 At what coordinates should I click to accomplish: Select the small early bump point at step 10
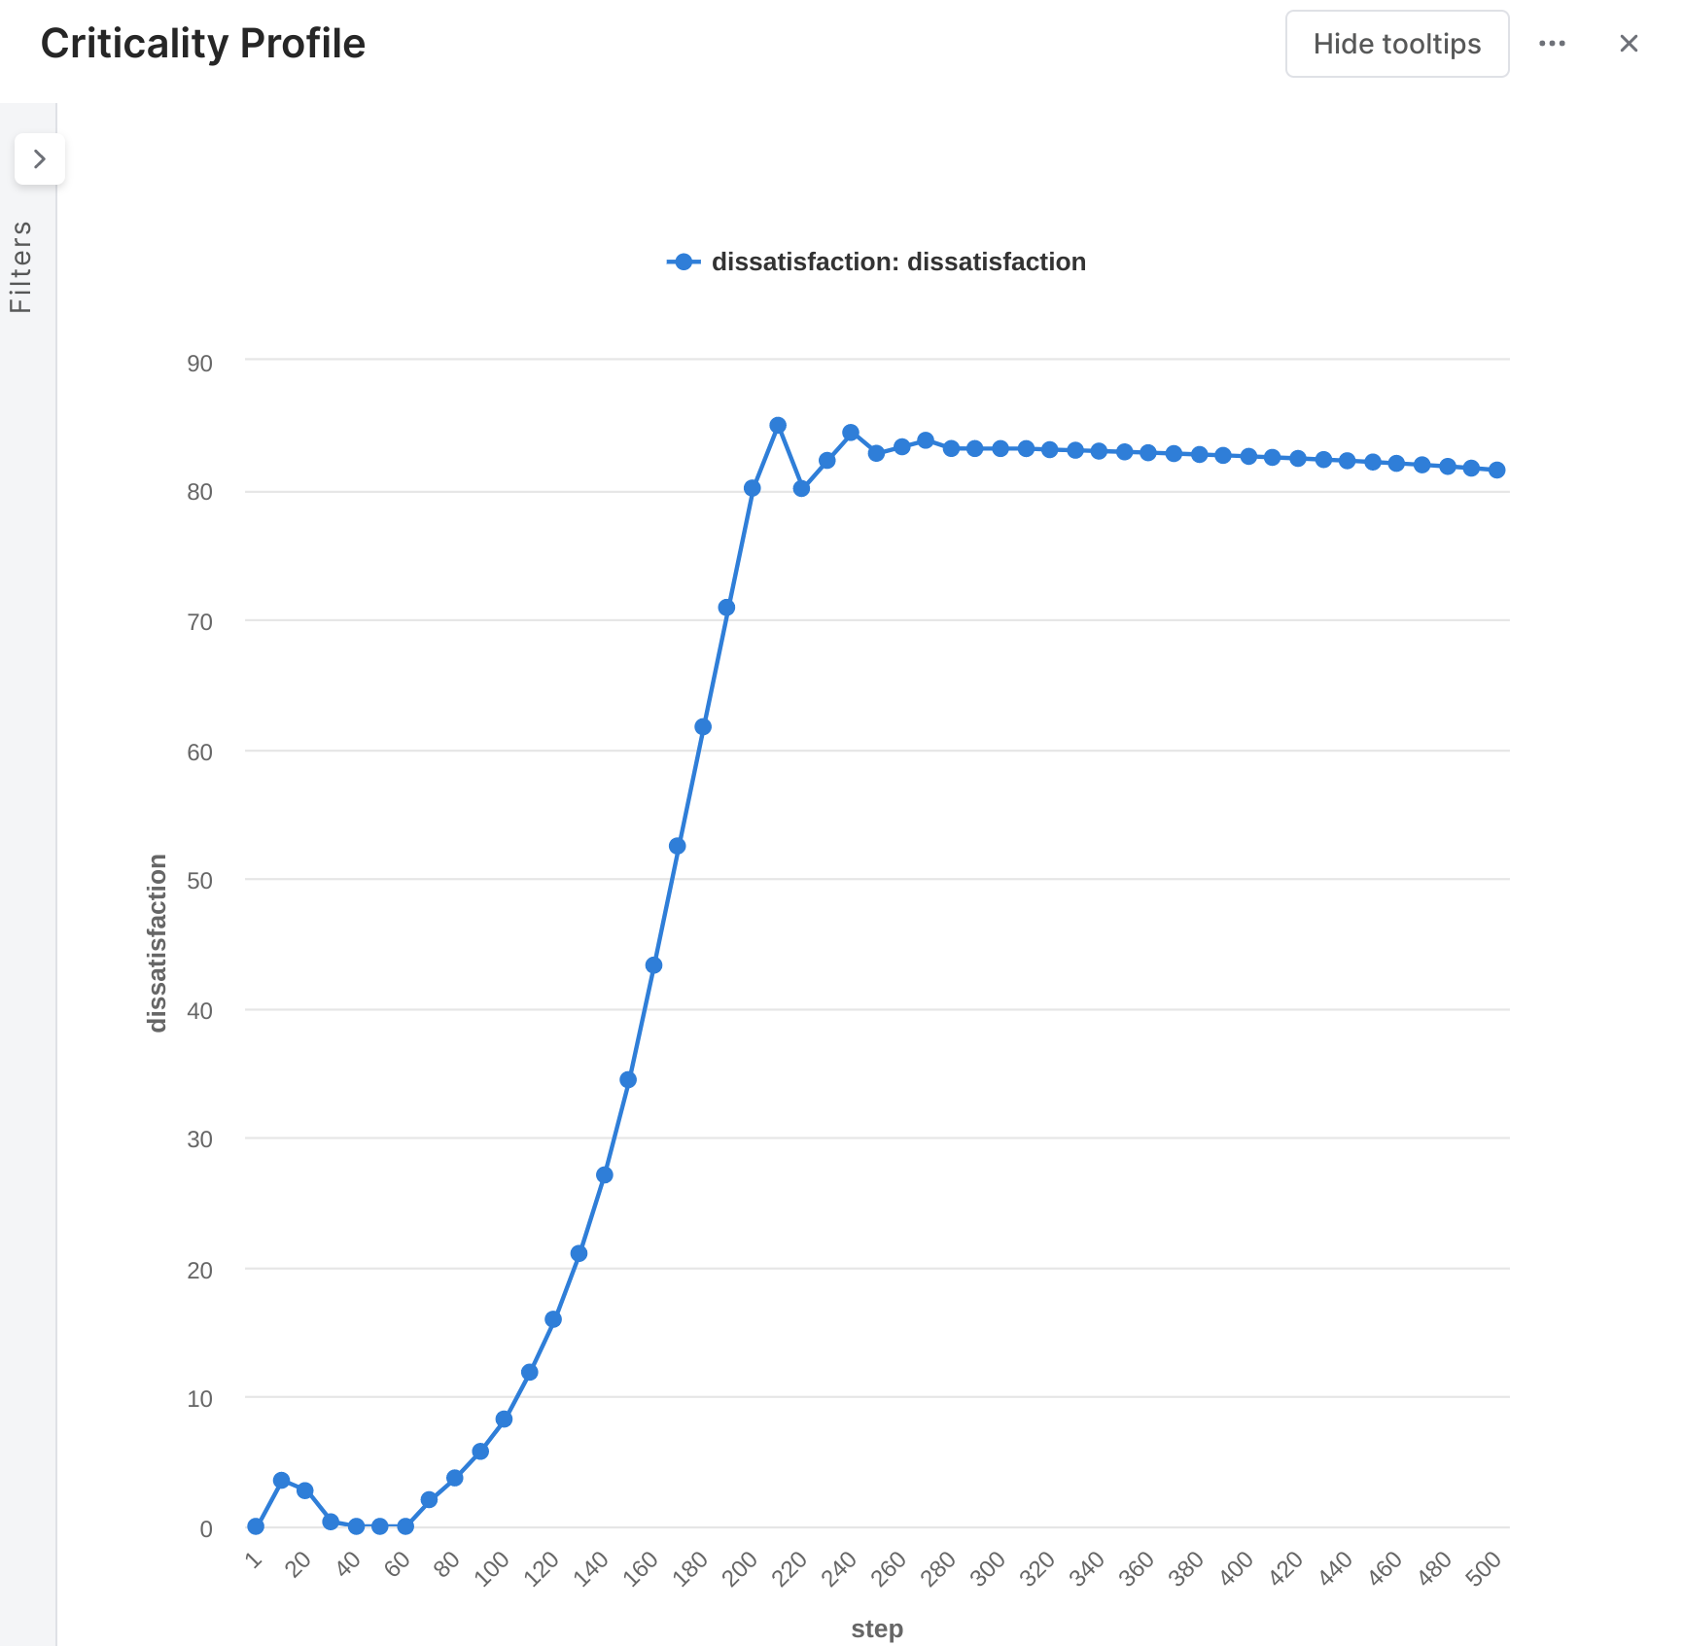281,1480
